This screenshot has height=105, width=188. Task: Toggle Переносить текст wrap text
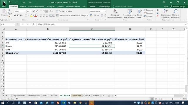(x=64, y=11)
